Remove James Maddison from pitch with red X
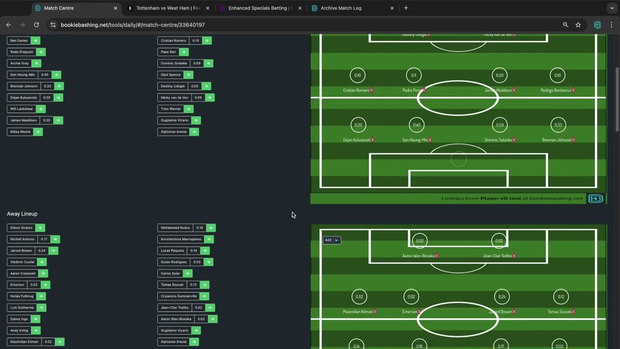The image size is (620, 349). [514, 90]
